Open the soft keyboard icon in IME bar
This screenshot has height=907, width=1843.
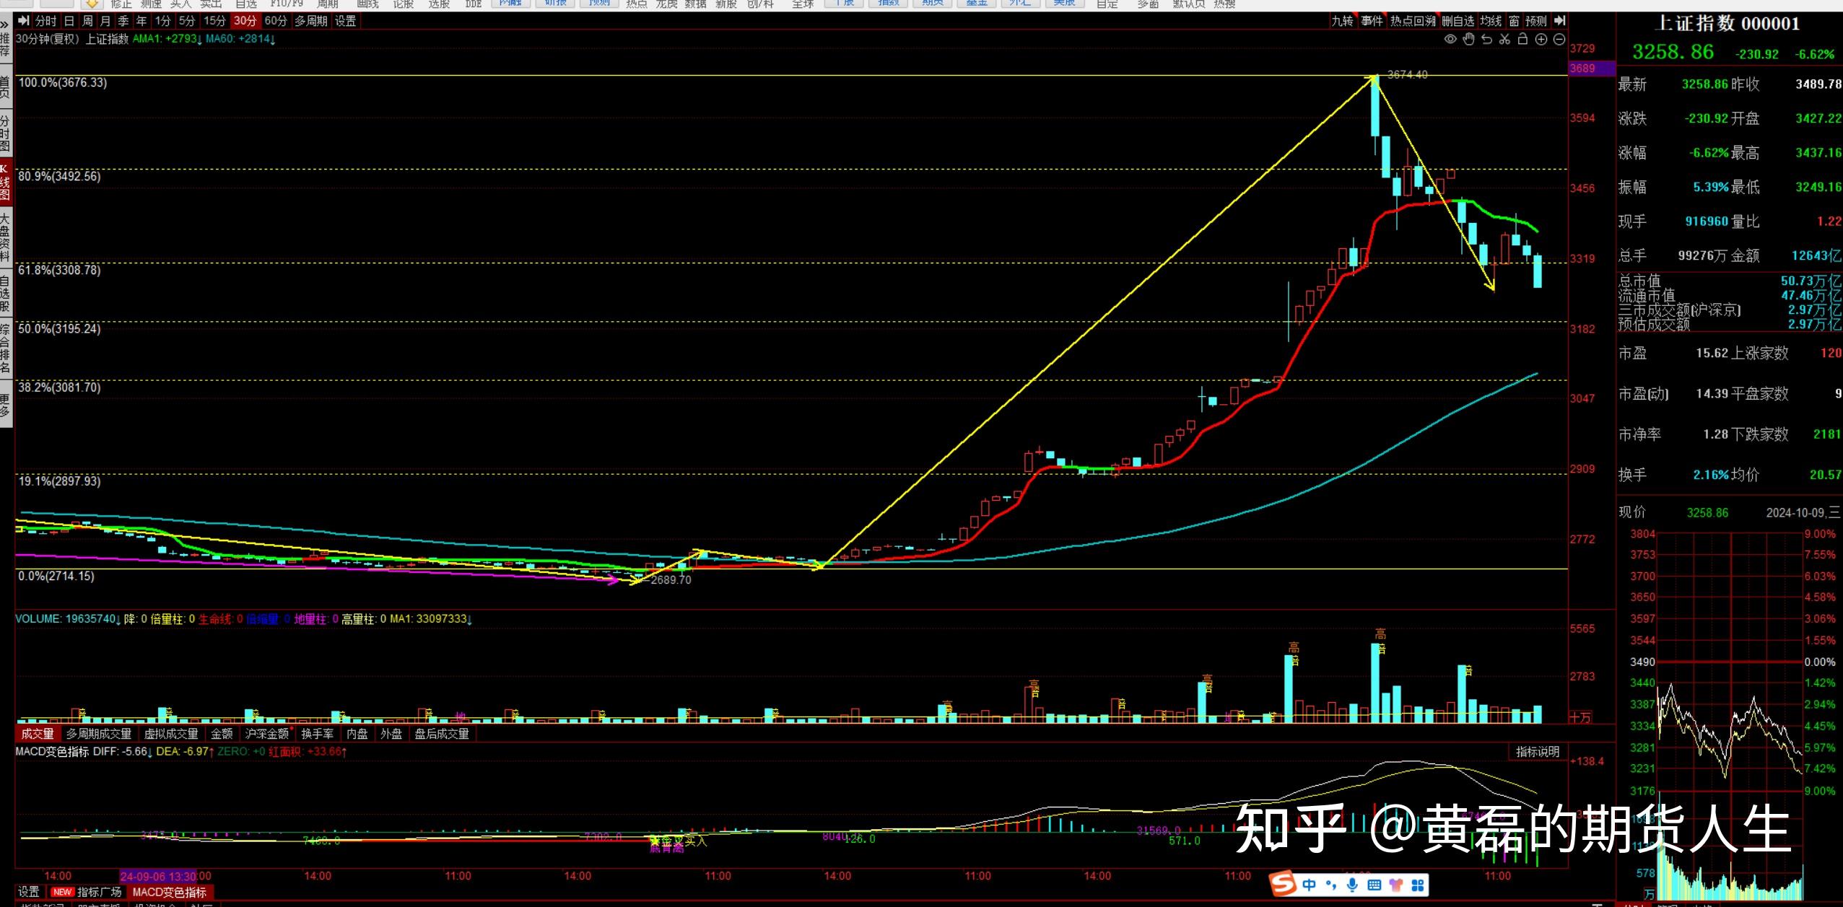pos(1374,885)
